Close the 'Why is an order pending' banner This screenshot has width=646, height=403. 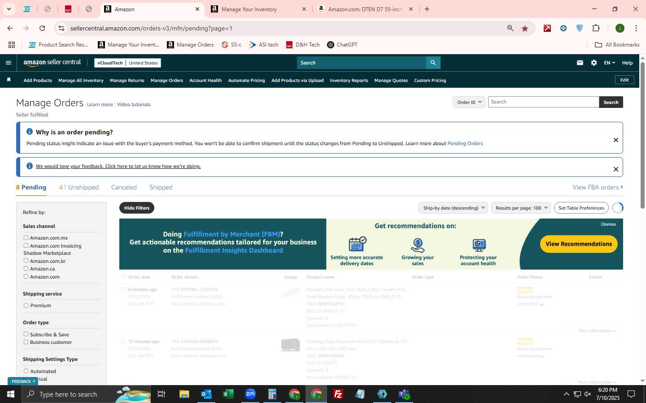tap(616, 140)
